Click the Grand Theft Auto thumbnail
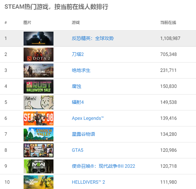196x189 pixels. (x=39, y=150)
